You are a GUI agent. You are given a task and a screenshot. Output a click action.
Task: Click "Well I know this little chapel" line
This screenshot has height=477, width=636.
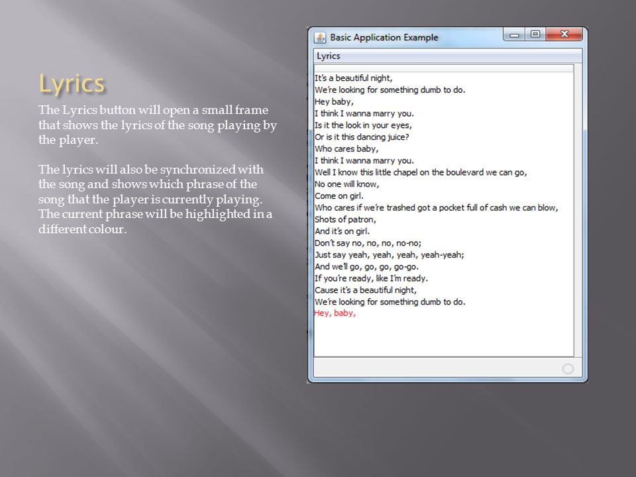click(421, 172)
